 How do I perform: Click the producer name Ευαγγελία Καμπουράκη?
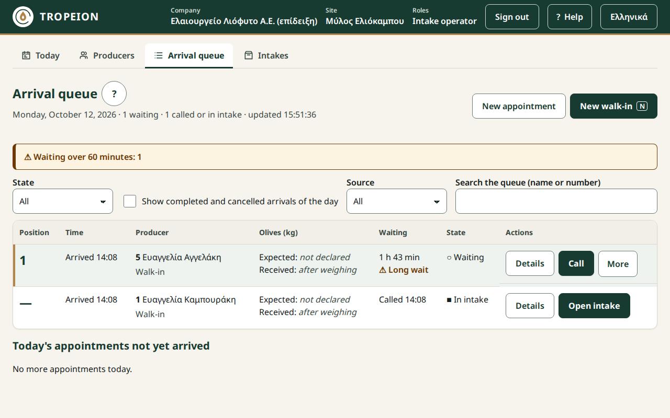(x=189, y=299)
